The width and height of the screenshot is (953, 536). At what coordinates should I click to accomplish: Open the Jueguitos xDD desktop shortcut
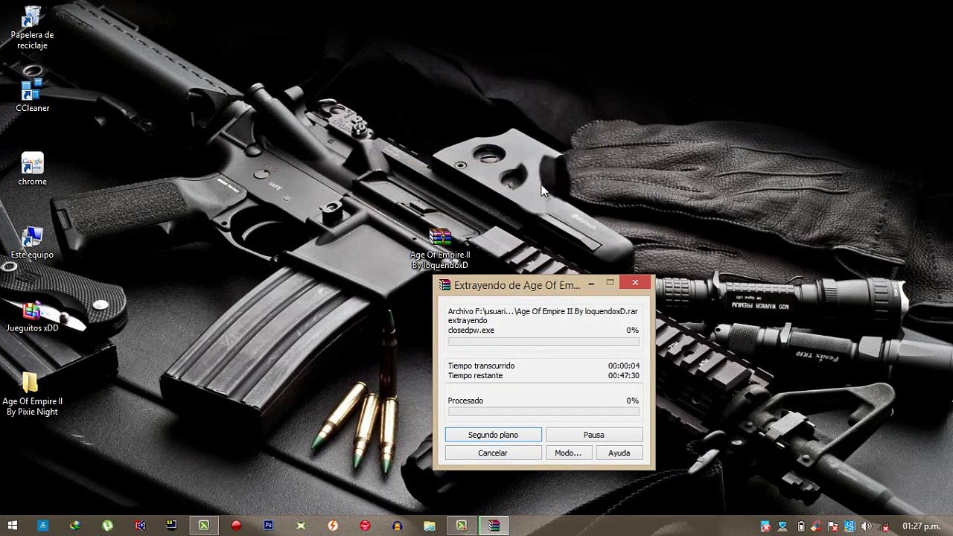coord(32,316)
